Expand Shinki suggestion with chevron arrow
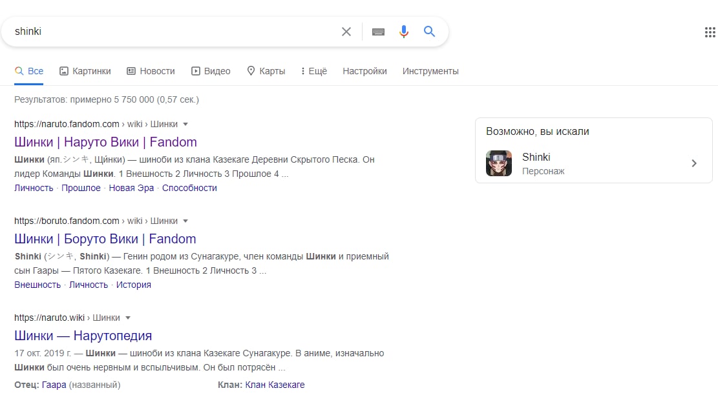Viewport: 718px width, 395px height. [694, 163]
